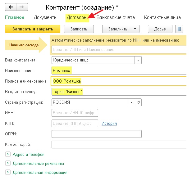
Task: Click the Досье button
Action: point(160,29)
